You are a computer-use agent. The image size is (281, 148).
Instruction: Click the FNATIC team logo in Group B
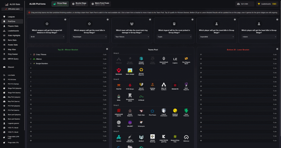coord(119,85)
